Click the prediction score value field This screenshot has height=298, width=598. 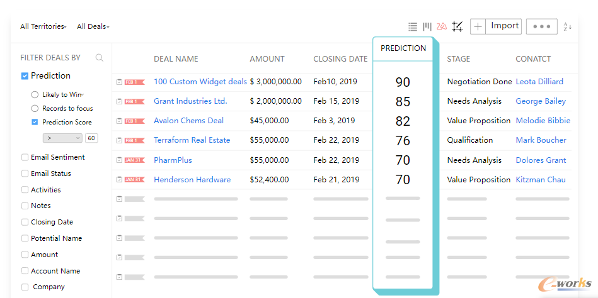click(91, 138)
